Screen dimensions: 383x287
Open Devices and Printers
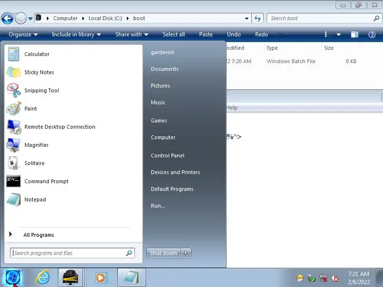point(175,172)
